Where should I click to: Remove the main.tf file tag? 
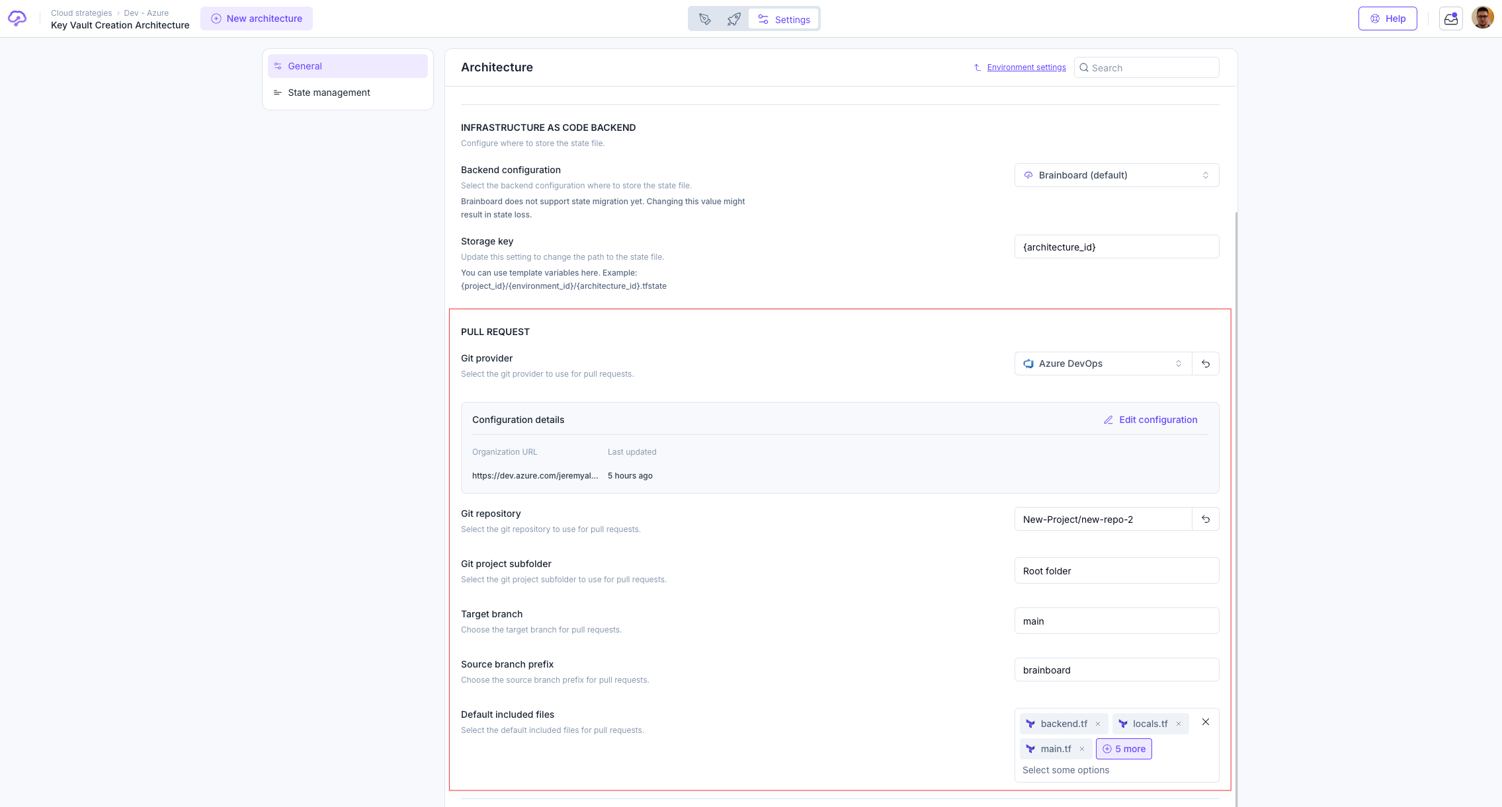pyautogui.click(x=1082, y=749)
